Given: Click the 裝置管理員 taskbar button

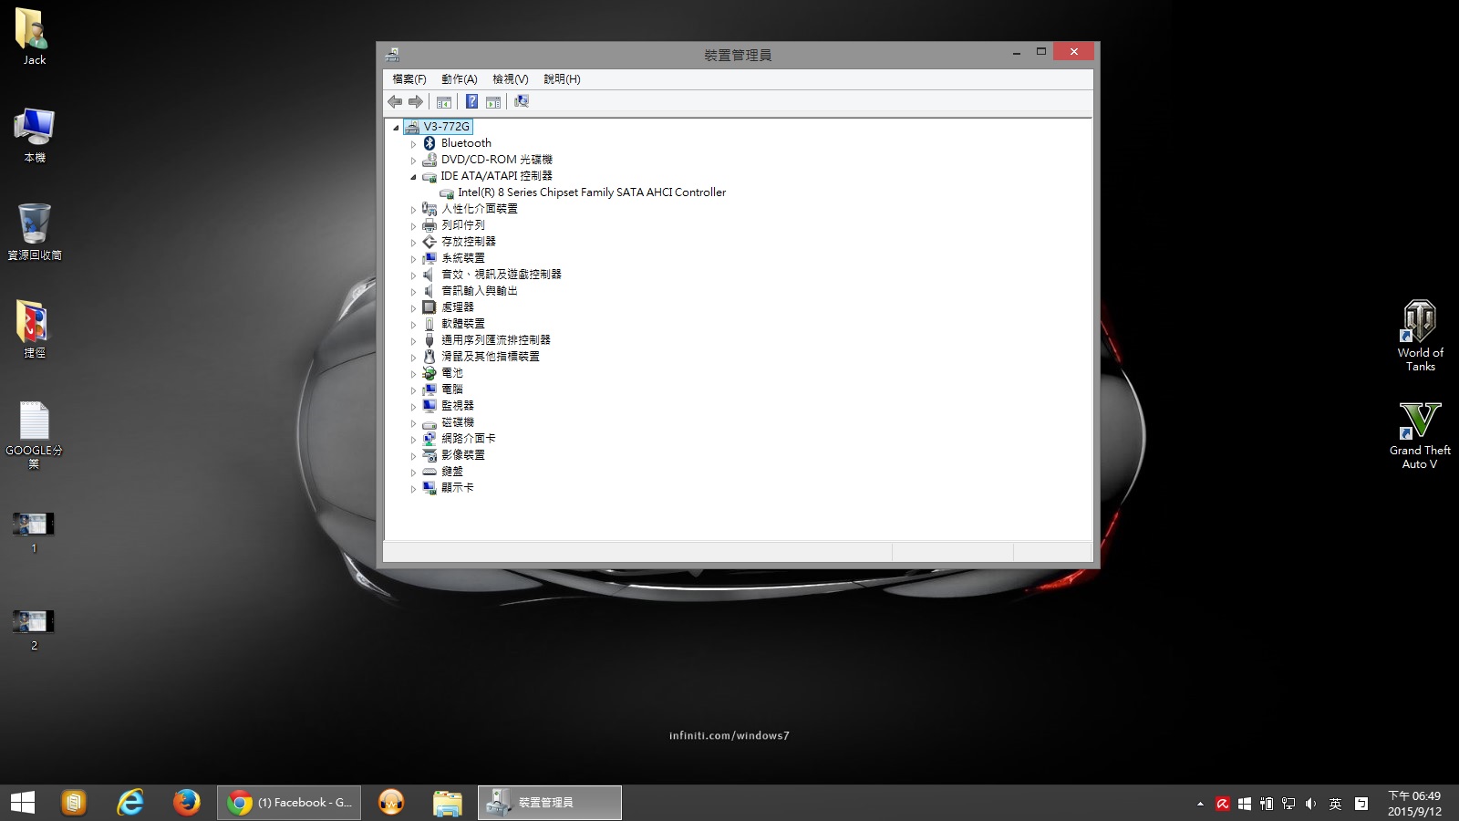Looking at the screenshot, I should coord(550,803).
